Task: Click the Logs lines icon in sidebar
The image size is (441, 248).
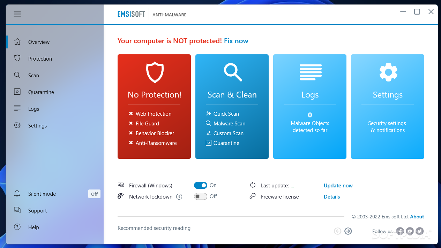Action: 17,108
